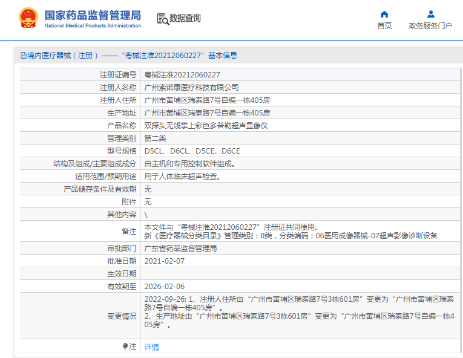This screenshot has height=358, width=463.
Task: Click the 审批部门 row label
Action: click(122, 249)
